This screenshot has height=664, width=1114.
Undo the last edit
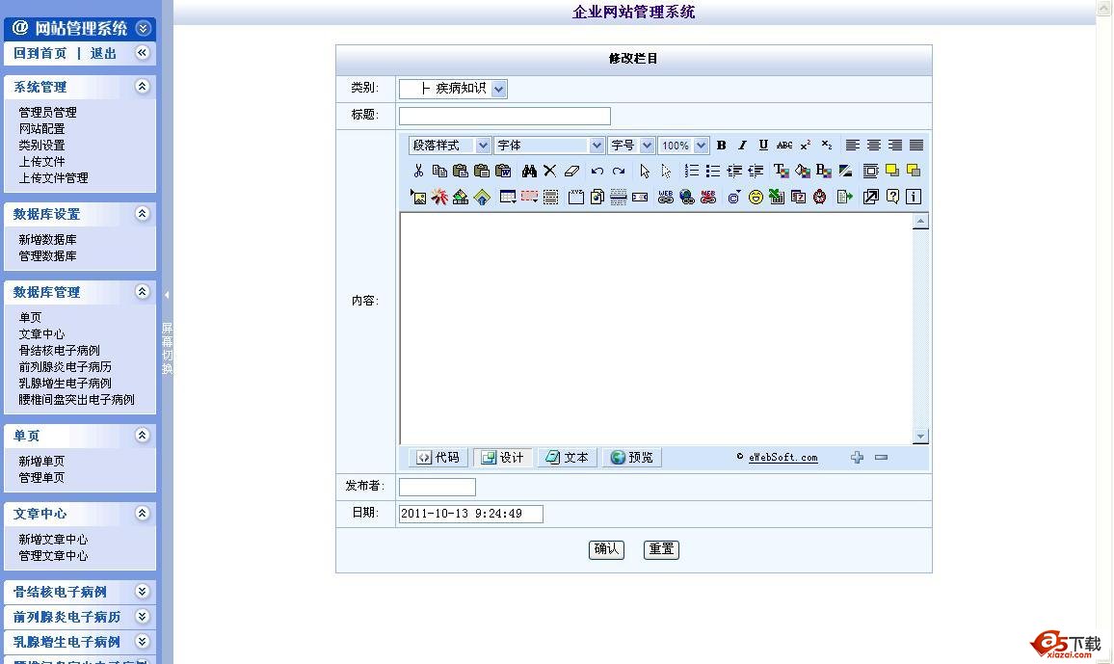click(597, 171)
